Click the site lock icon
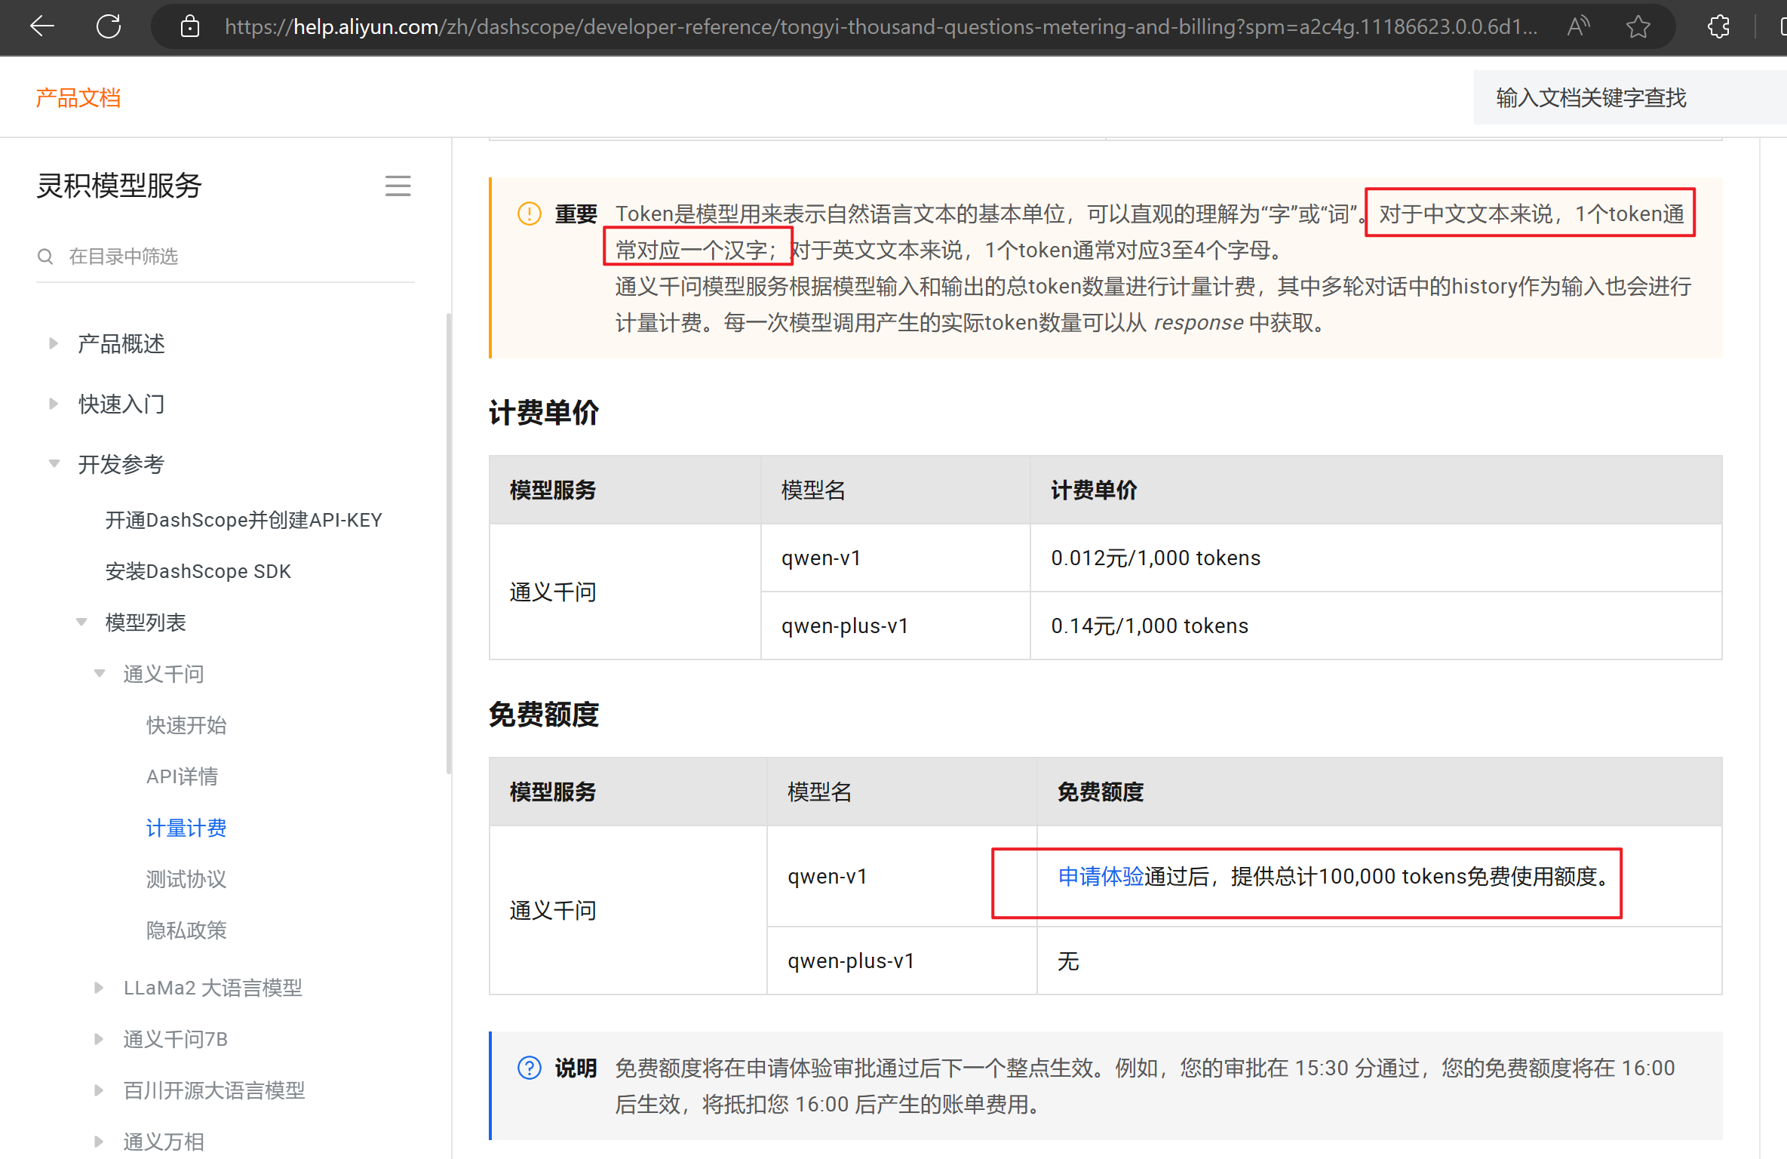The image size is (1787, 1159). 190,27
